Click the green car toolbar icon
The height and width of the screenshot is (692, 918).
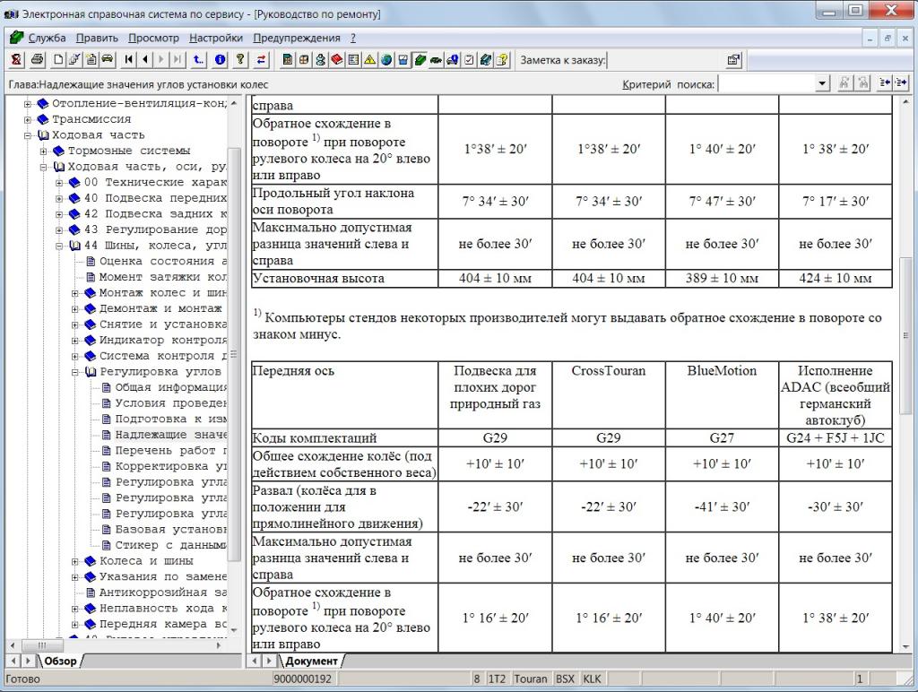[437, 59]
